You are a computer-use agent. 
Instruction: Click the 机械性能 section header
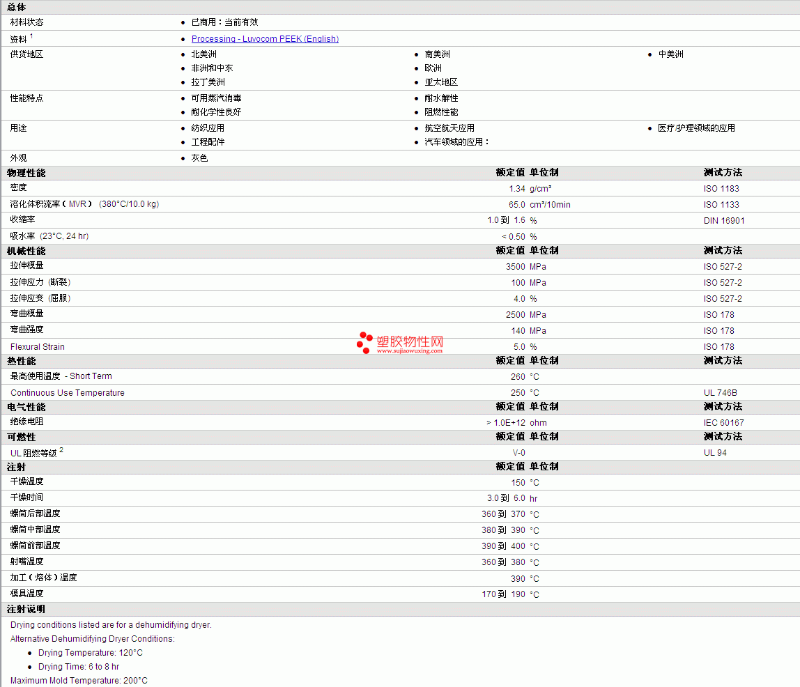26,251
